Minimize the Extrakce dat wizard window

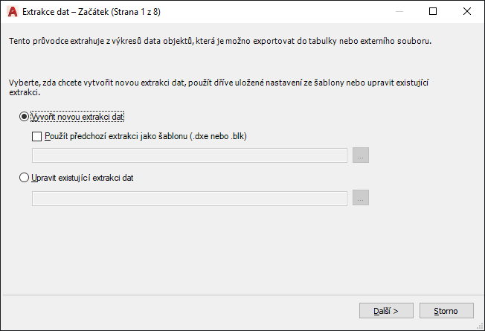coord(399,11)
